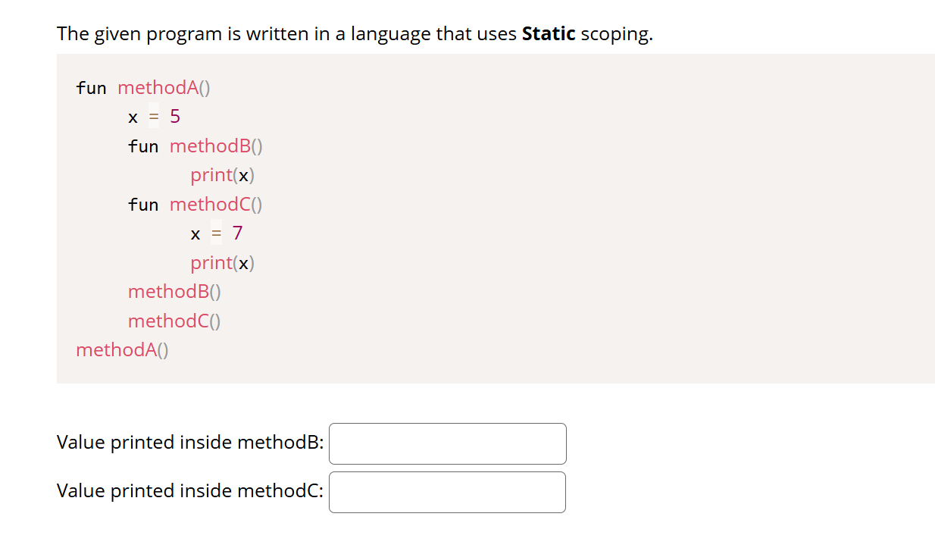Select the first 'print(x)' statement

[222, 174]
